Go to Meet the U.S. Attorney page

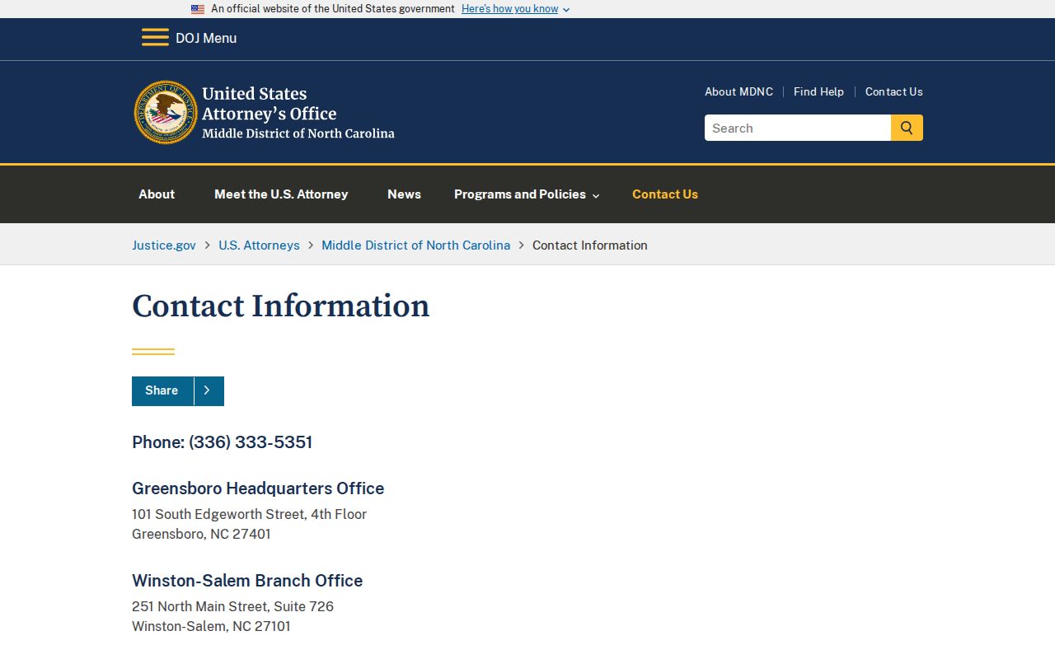pyautogui.click(x=281, y=194)
